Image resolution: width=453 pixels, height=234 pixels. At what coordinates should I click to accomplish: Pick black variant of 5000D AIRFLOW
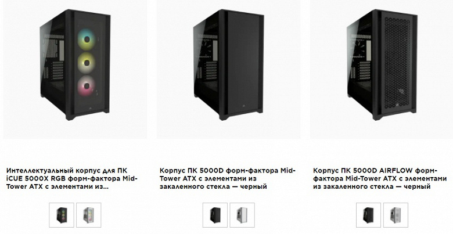point(368,215)
